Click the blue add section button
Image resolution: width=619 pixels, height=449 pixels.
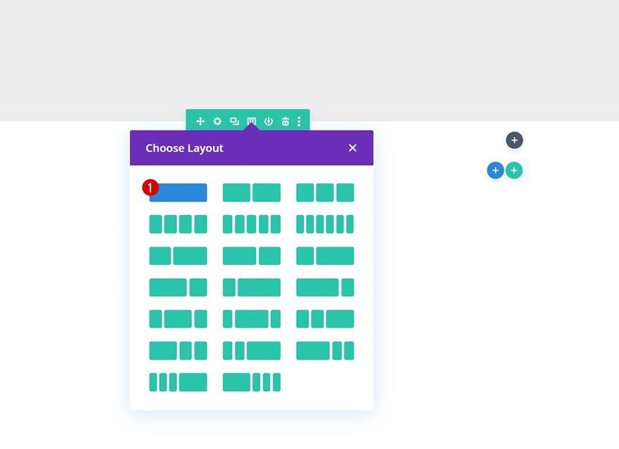(x=495, y=171)
